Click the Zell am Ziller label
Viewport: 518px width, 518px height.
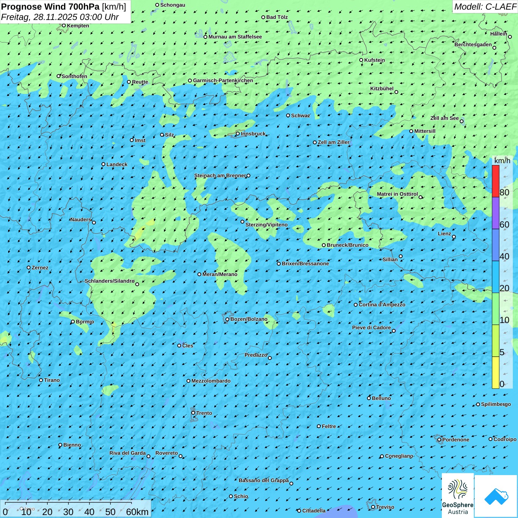tap(333, 142)
